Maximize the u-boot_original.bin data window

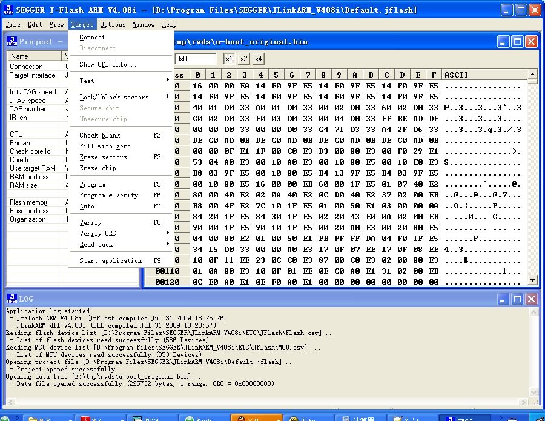[x=517, y=42]
